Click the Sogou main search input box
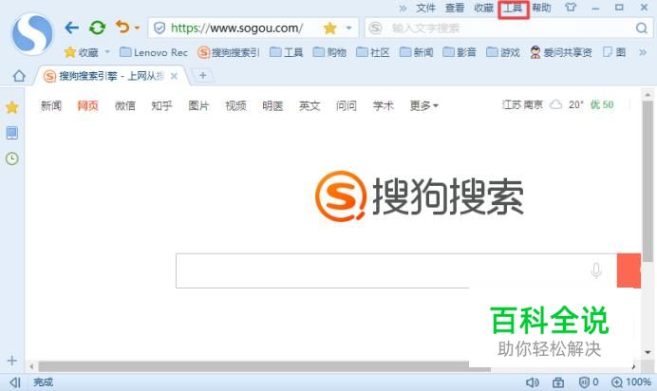 396,270
